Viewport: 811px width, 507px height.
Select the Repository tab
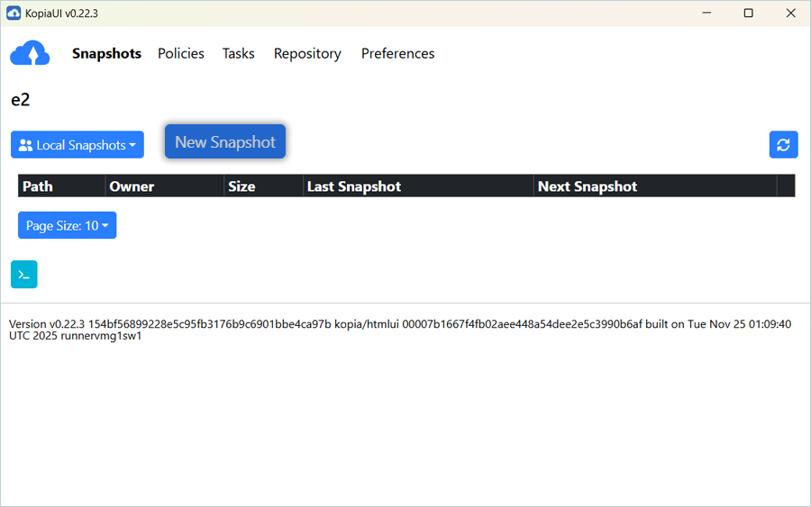307,54
